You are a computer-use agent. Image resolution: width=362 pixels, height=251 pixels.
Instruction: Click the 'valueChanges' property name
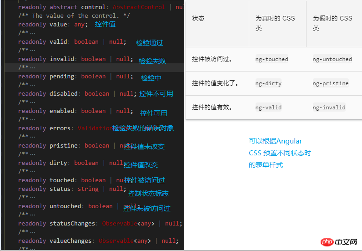[x=70, y=241]
